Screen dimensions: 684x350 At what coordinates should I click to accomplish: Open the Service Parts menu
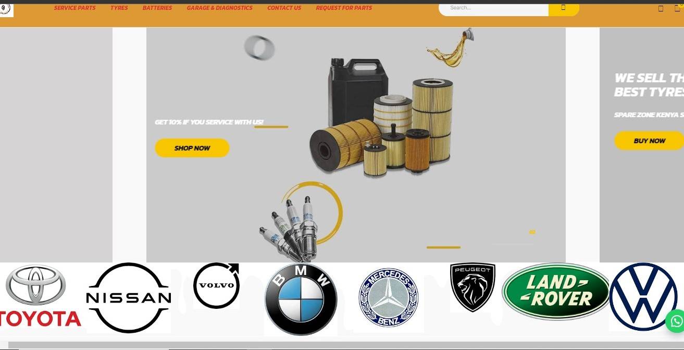click(75, 8)
